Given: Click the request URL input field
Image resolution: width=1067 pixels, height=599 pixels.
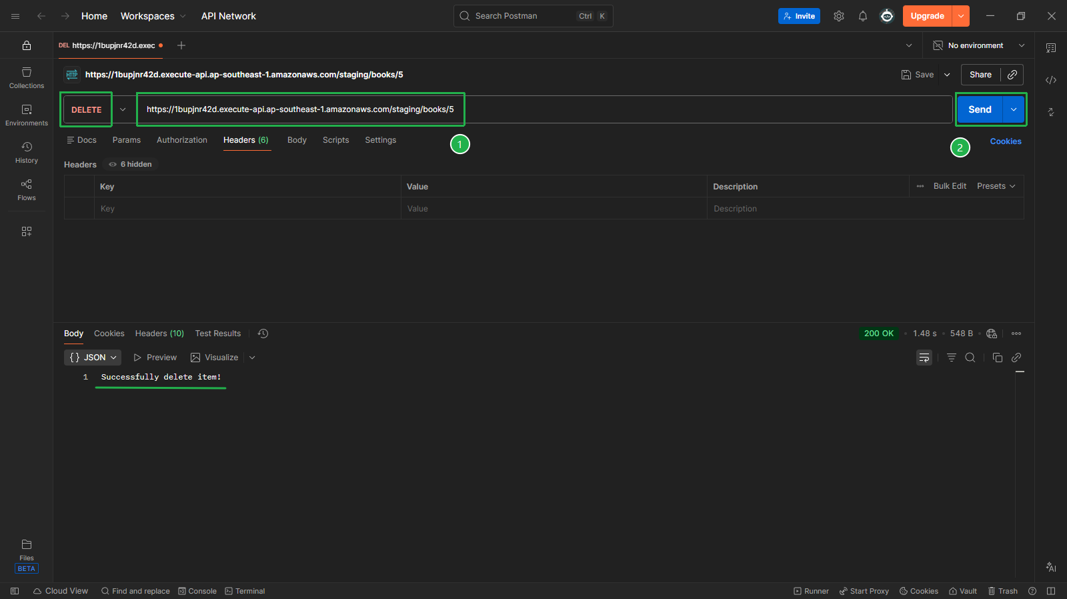Looking at the screenshot, I should click(544, 109).
